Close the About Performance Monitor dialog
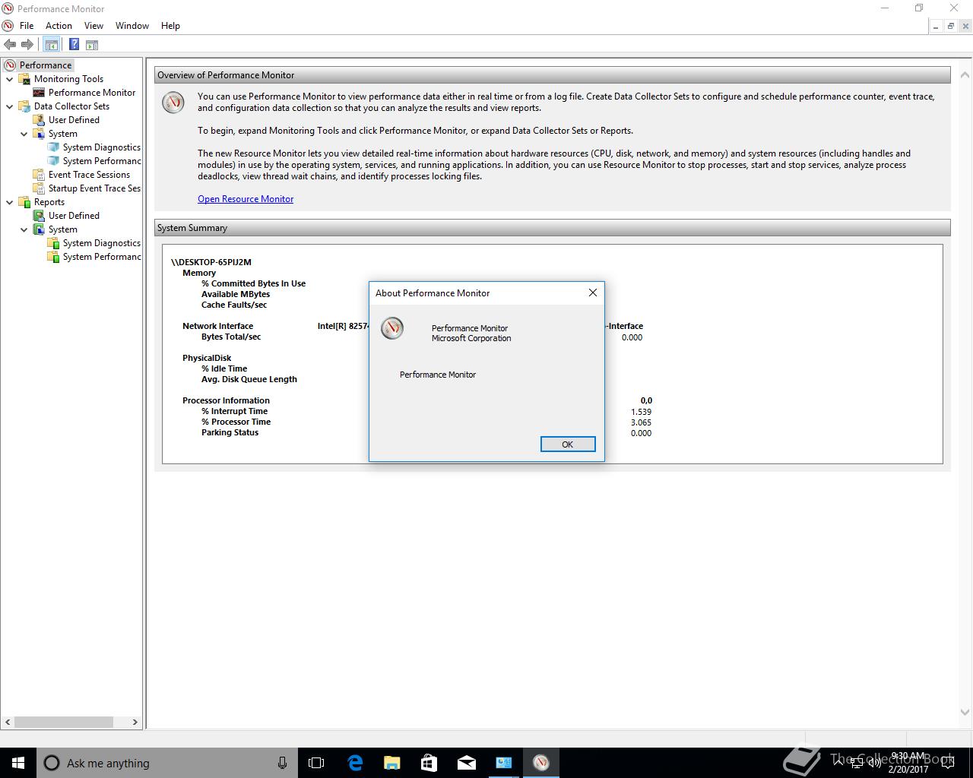This screenshot has width=973, height=778. click(x=593, y=293)
